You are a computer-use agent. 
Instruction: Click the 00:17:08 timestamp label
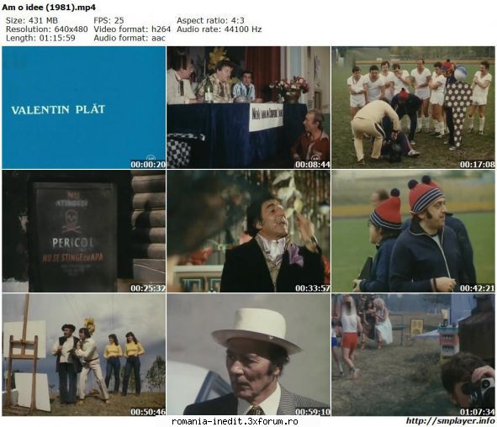478,165
